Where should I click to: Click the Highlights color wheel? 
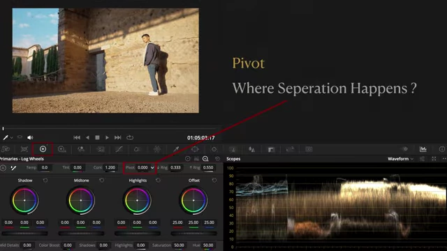point(137,201)
